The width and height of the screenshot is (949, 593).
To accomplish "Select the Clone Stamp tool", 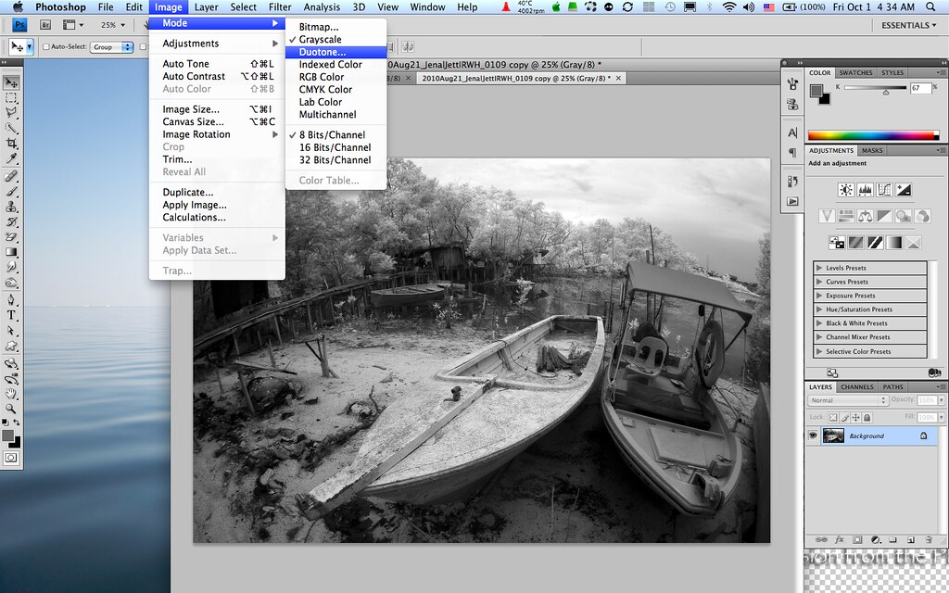I will click(x=11, y=207).
